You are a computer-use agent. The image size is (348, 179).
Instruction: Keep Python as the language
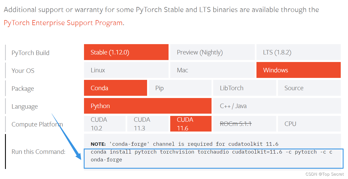148,106
